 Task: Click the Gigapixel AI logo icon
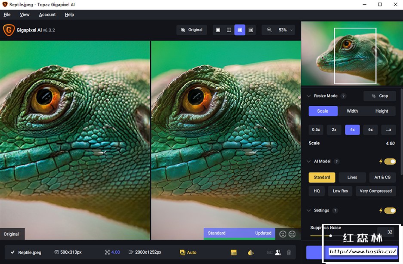pos(9,30)
